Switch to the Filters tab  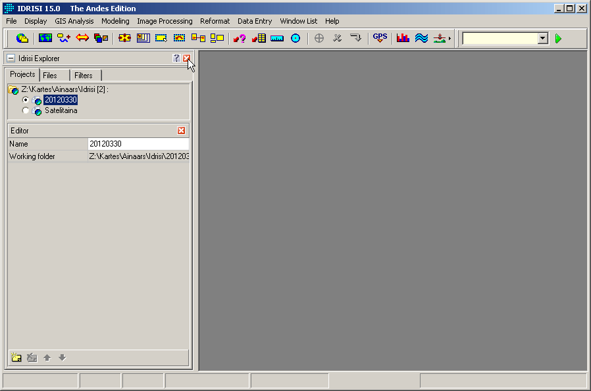point(86,76)
